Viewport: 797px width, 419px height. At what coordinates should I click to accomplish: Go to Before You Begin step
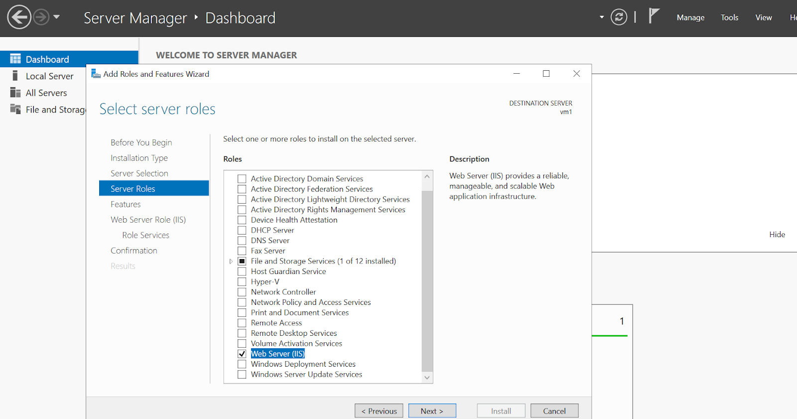tap(141, 142)
